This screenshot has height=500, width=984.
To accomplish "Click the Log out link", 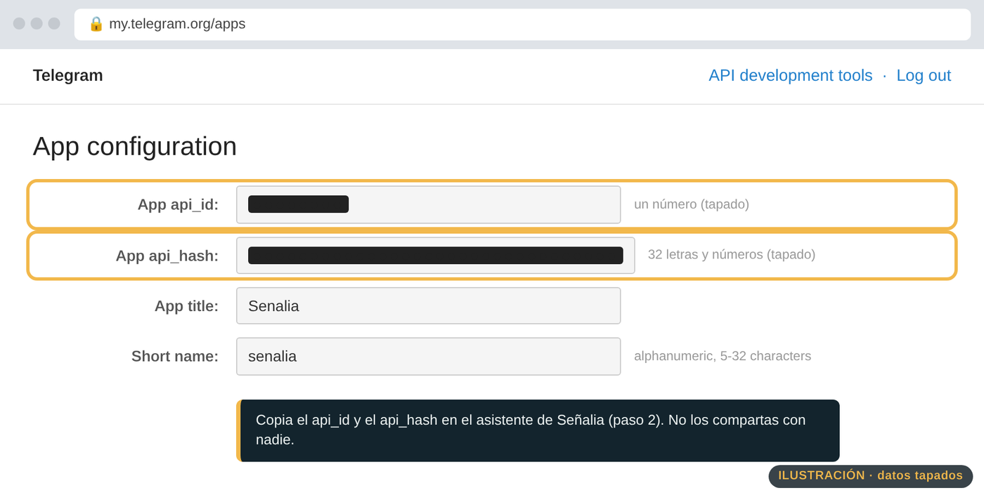I will (x=924, y=75).
